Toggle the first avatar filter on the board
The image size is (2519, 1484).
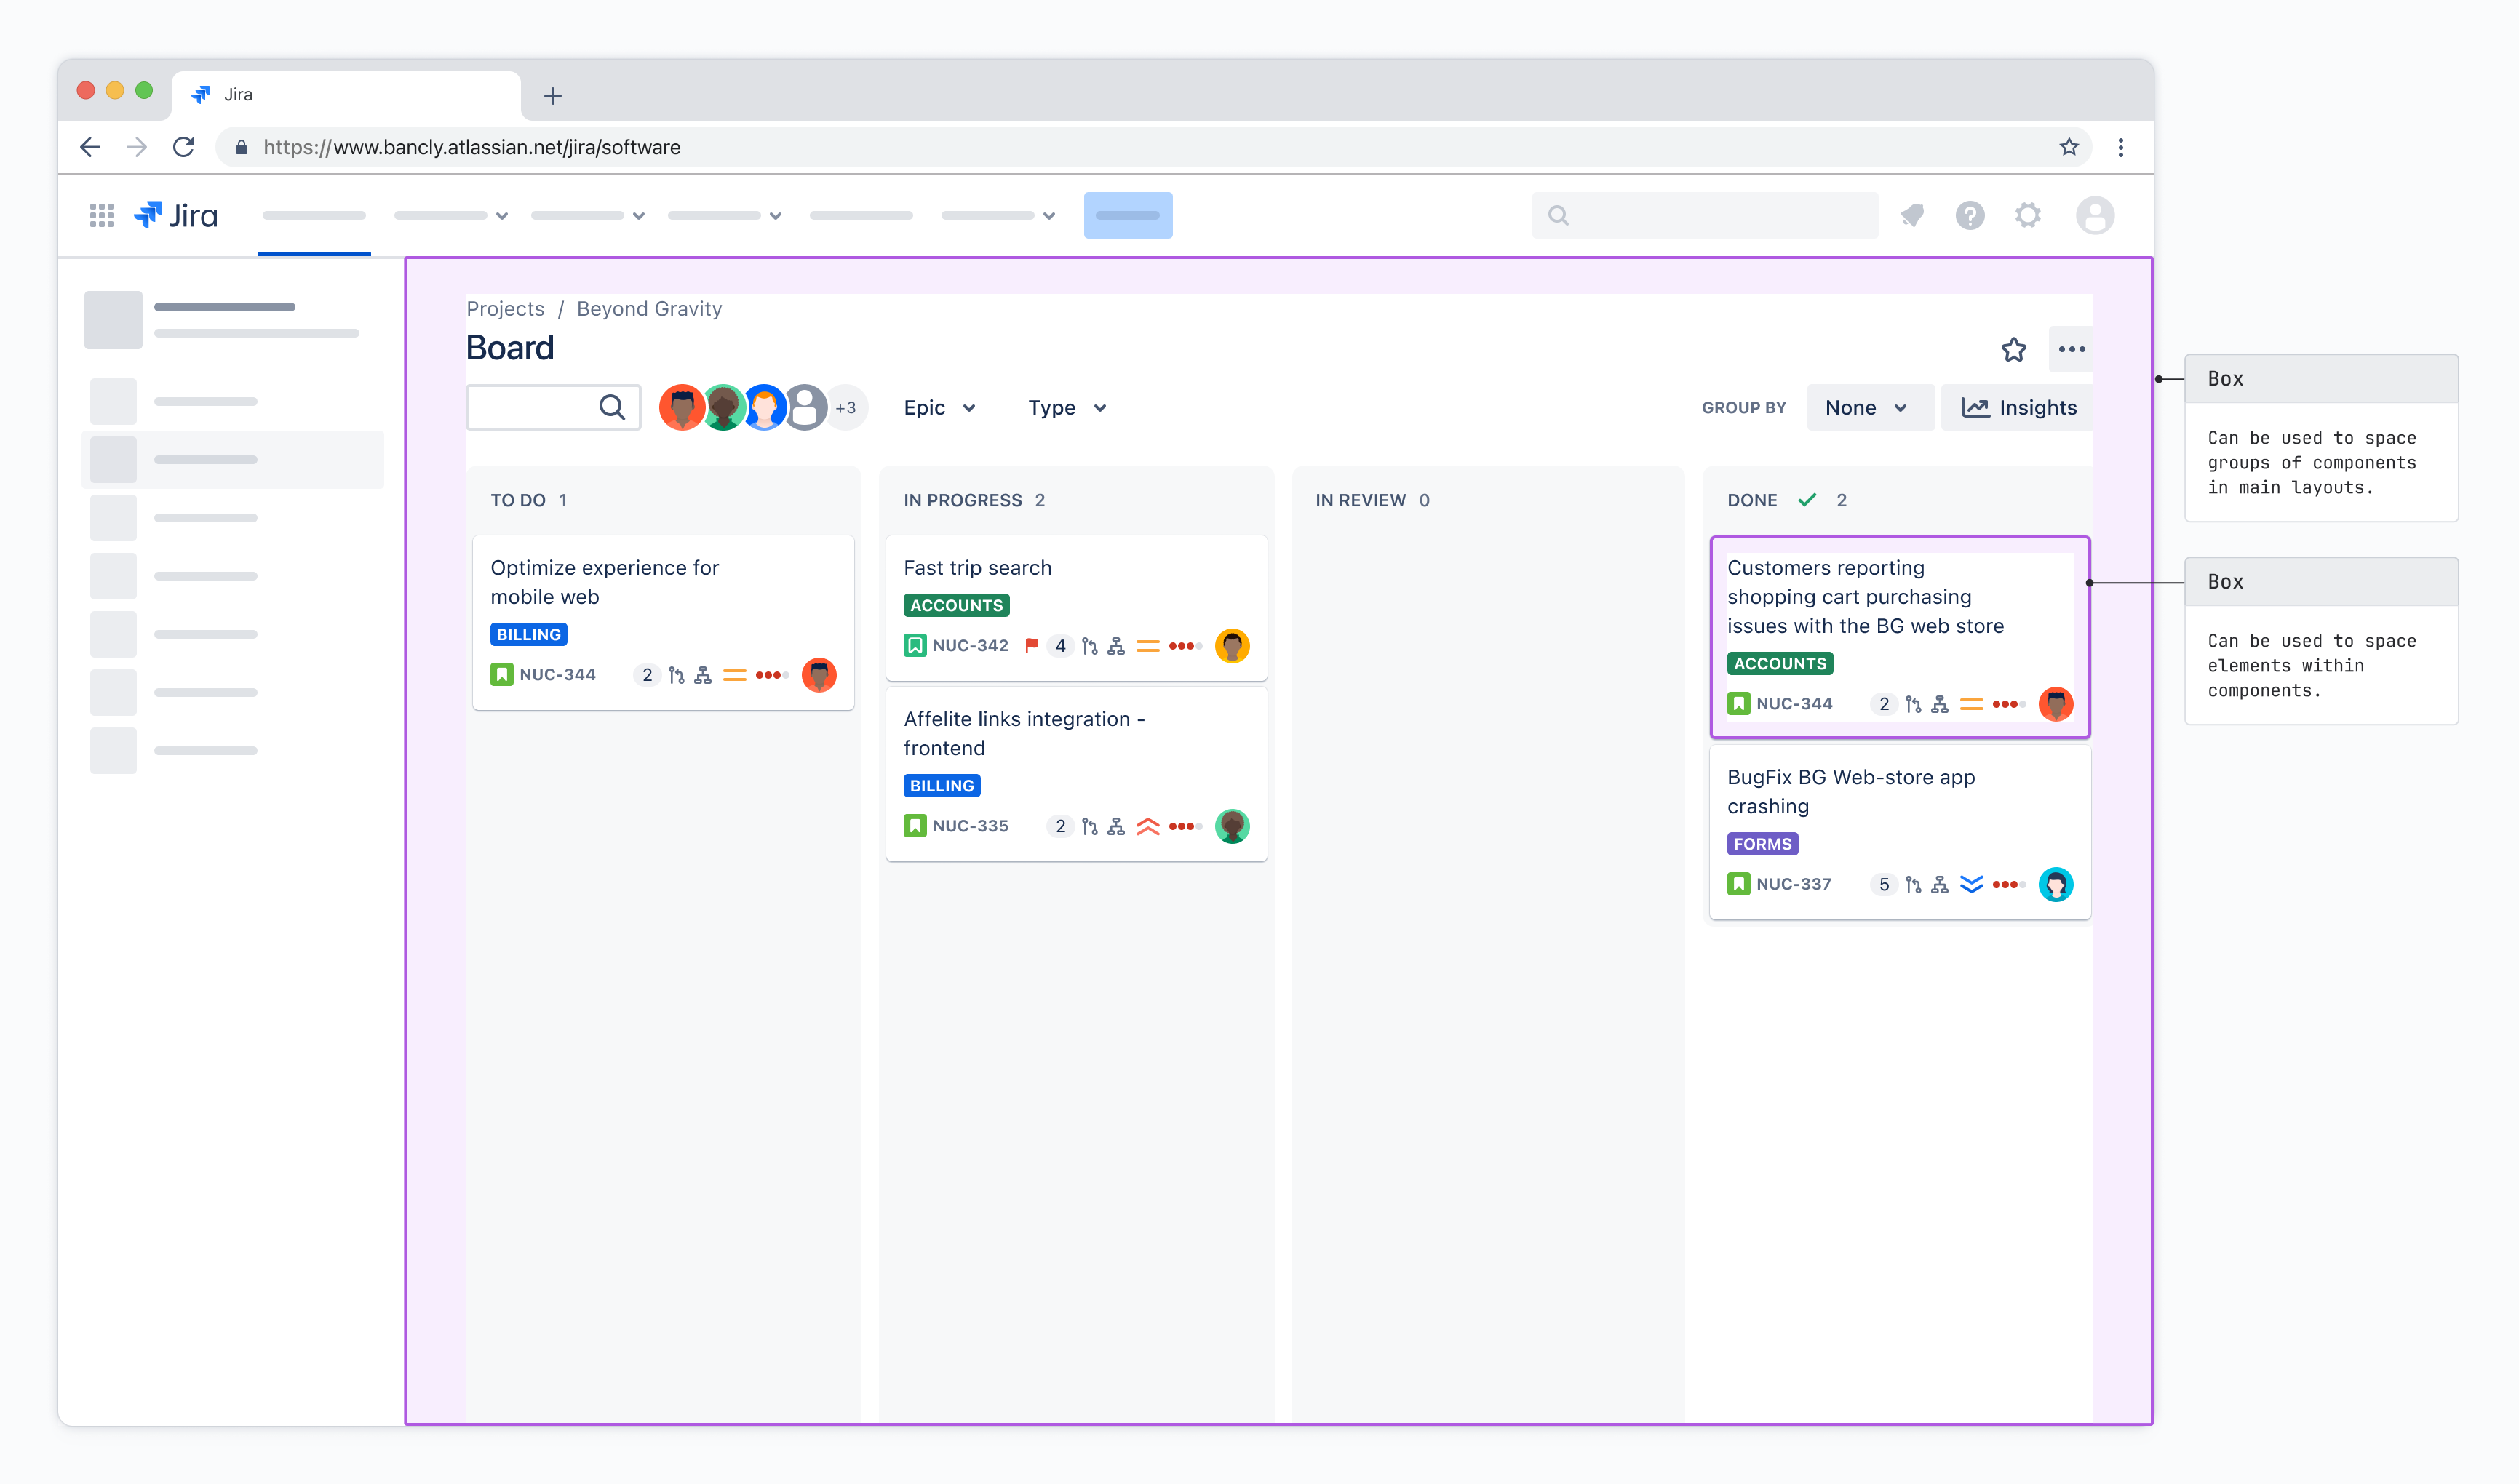click(682, 407)
